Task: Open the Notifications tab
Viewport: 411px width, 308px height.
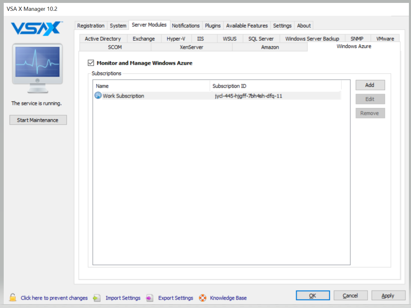Action: tap(185, 25)
